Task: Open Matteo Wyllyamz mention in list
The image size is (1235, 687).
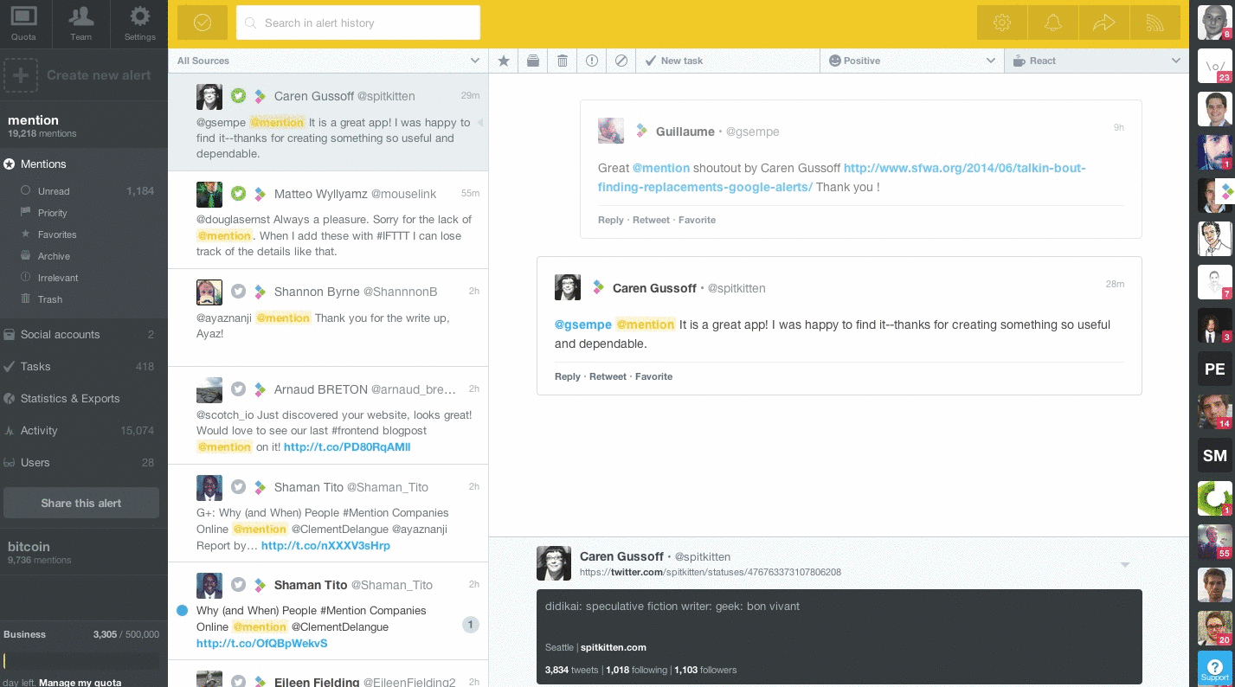Action: (328, 220)
